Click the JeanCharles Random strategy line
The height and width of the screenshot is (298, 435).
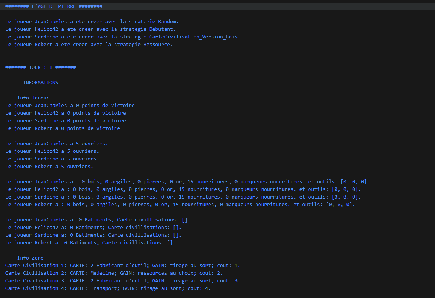[92, 22]
